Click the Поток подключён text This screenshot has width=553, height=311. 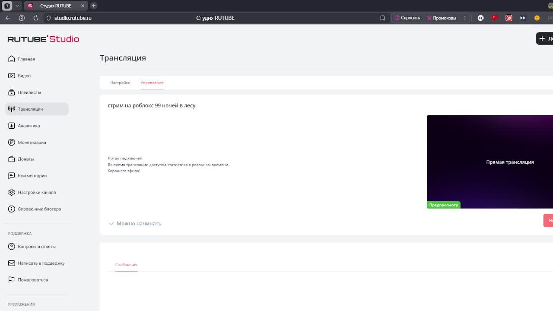pos(125,158)
